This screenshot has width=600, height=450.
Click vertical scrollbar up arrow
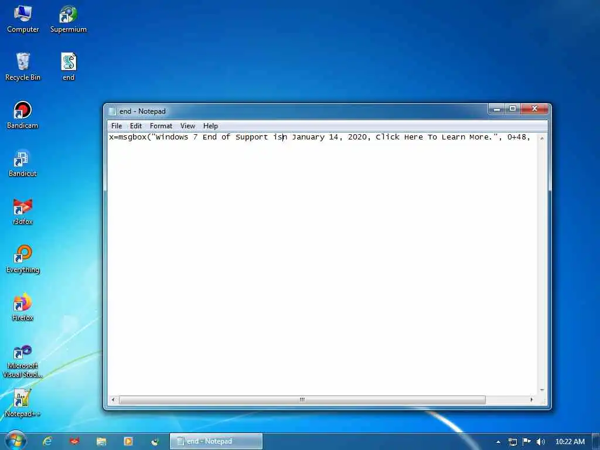click(542, 138)
